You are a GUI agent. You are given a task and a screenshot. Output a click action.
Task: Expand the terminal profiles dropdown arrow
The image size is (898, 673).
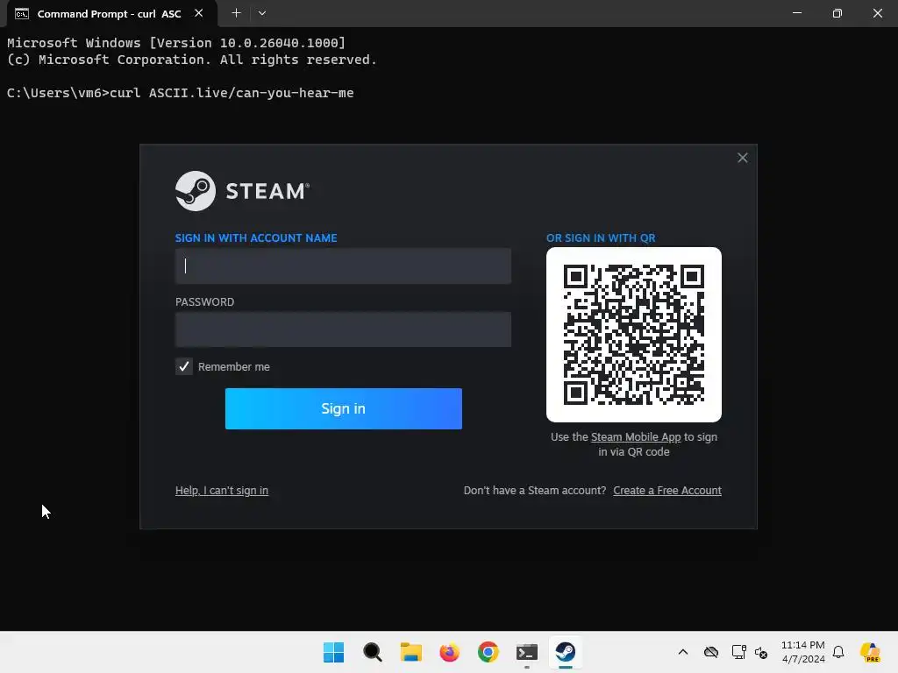[x=261, y=13]
